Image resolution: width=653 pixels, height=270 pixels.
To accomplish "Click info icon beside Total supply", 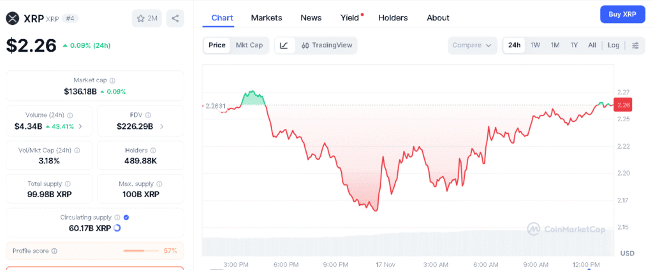I will pos(68,184).
